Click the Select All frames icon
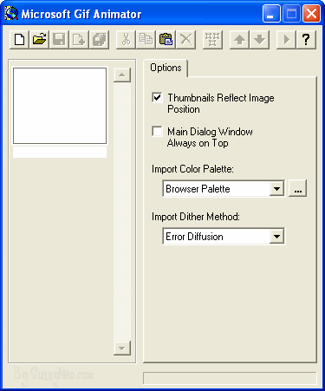The width and height of the screenshot is (325, 391). pos(212,39)
